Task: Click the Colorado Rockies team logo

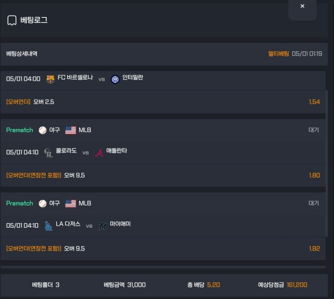Action: (x=48, y=153)
